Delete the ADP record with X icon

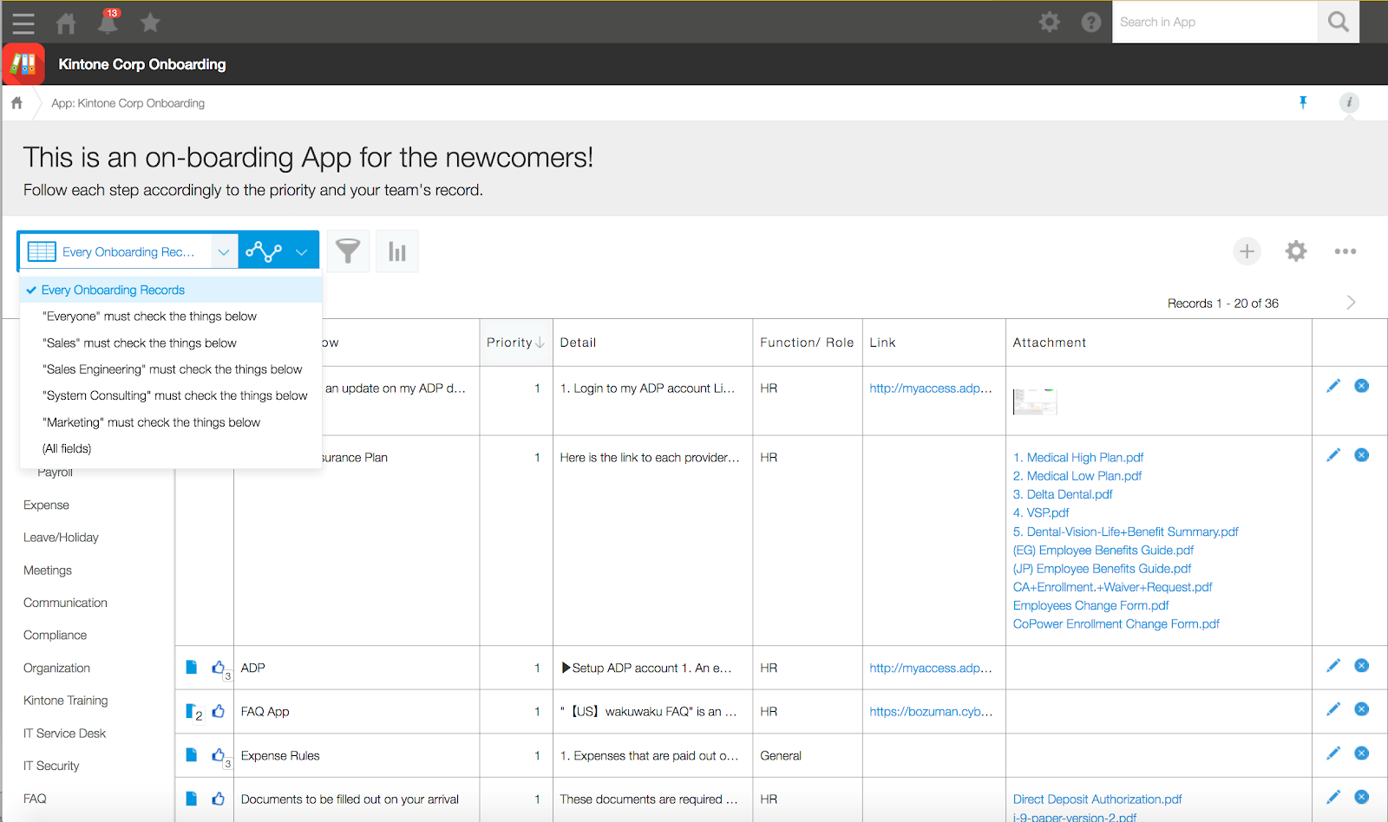[x=1362, y=665]
